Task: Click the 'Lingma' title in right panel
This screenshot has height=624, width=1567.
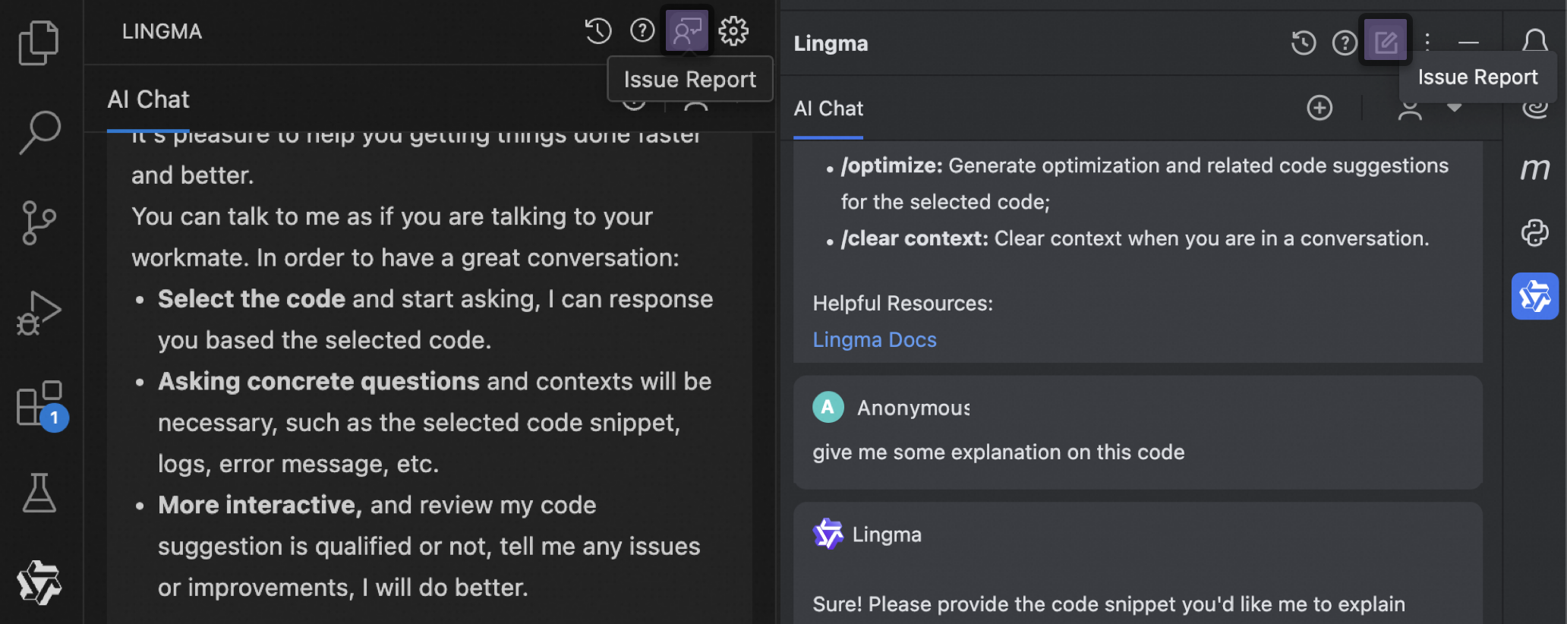Action: tap(831, 43)
